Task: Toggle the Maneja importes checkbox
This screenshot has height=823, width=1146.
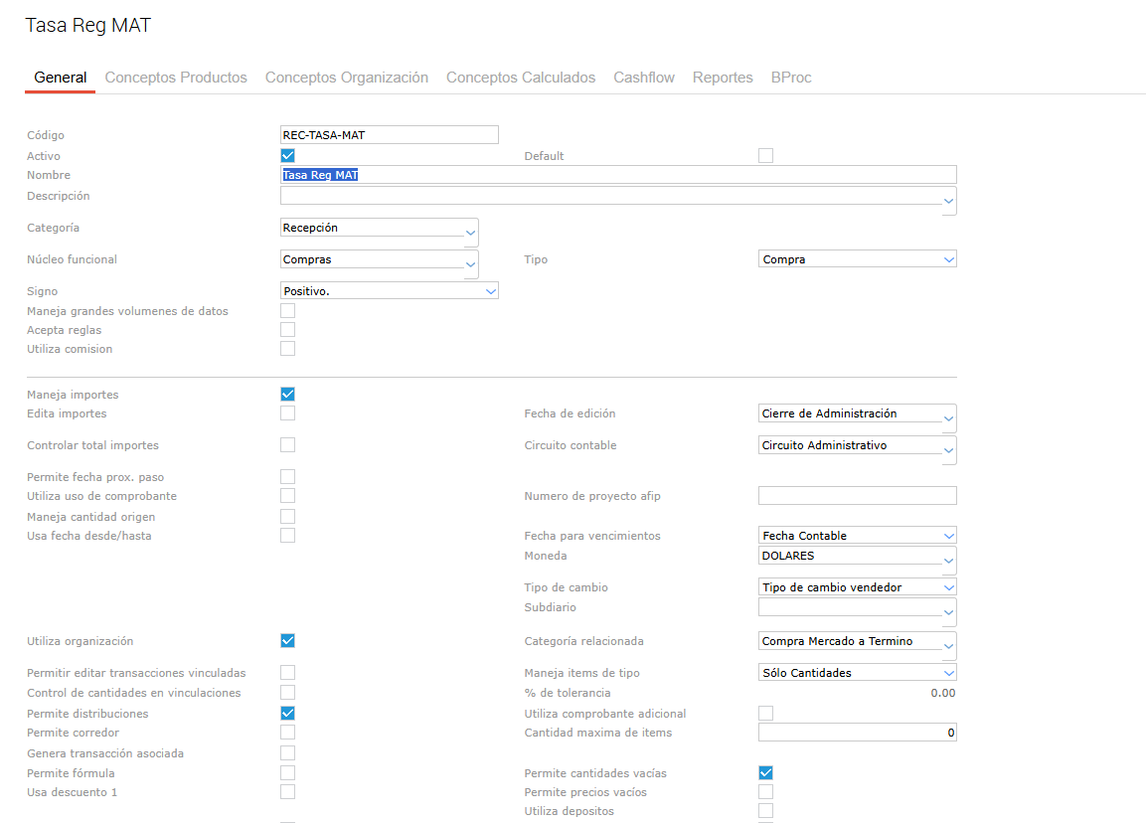Action: click(x=288, y=395)
